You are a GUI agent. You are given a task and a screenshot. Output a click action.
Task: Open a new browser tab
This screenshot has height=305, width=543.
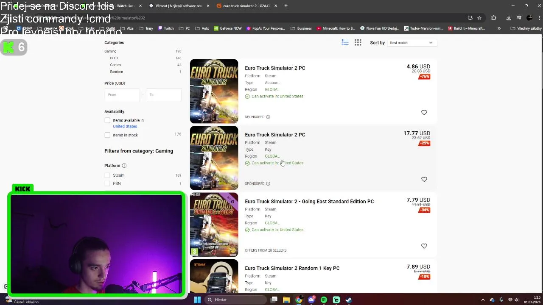(286, 6)
